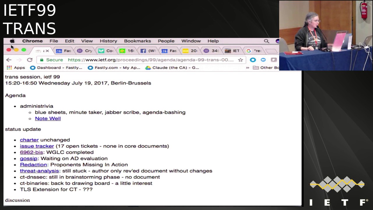Open the Apple menu
Screen dimensions: 373x210
pos(12,41)
